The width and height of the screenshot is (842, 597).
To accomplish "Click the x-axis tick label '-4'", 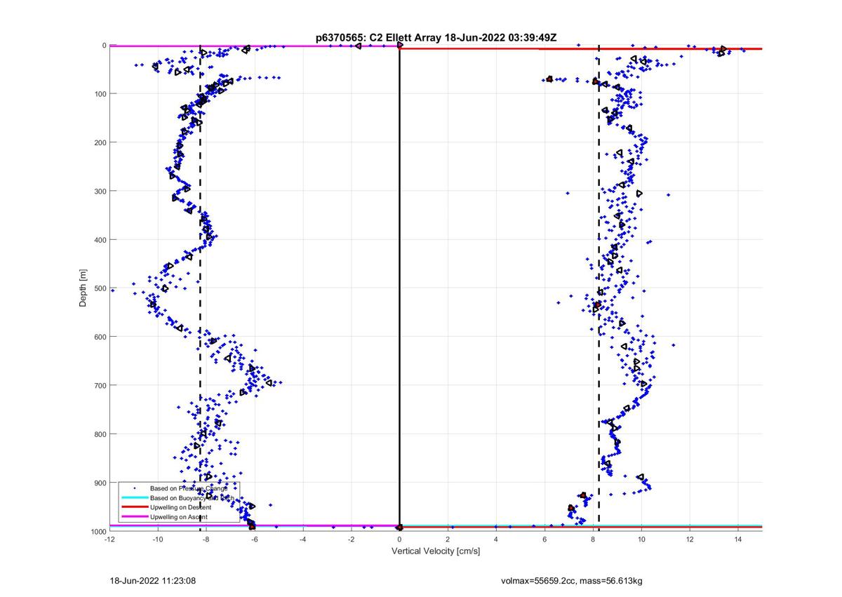I will click(303, 539).
